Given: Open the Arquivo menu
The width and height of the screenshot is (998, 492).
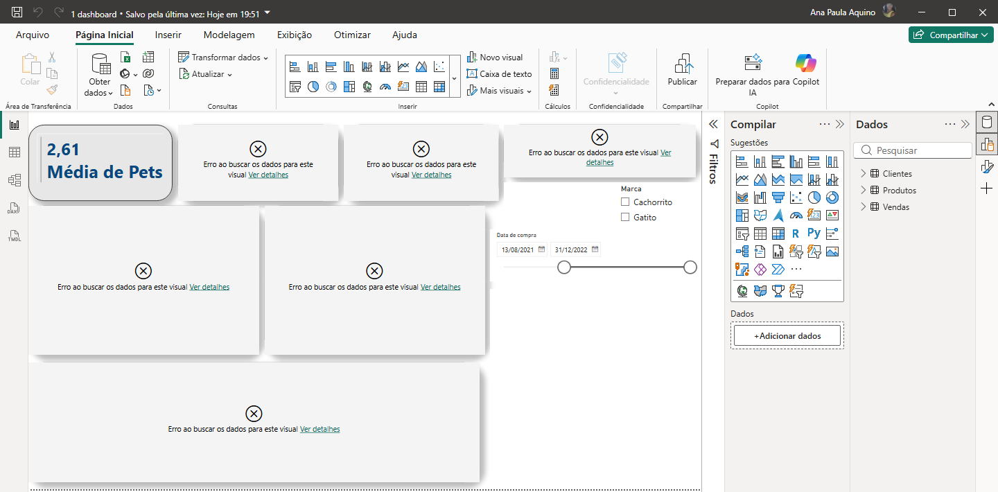Looking at the screenshot, I should click(33, 35).
